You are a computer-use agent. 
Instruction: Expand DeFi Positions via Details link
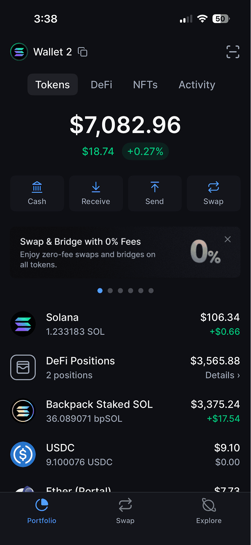click(222, 375)
